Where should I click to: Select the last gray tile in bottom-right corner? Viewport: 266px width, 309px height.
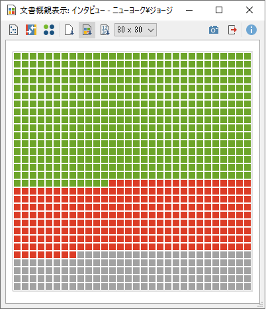[x=247, y=287]
